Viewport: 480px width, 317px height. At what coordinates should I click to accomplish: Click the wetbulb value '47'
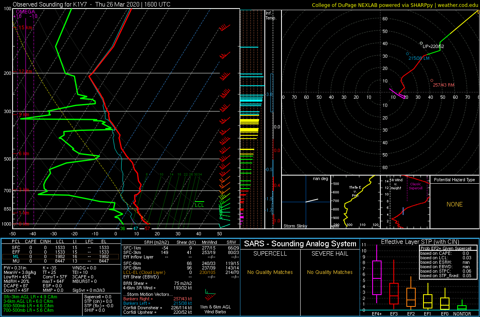point(135,228)
